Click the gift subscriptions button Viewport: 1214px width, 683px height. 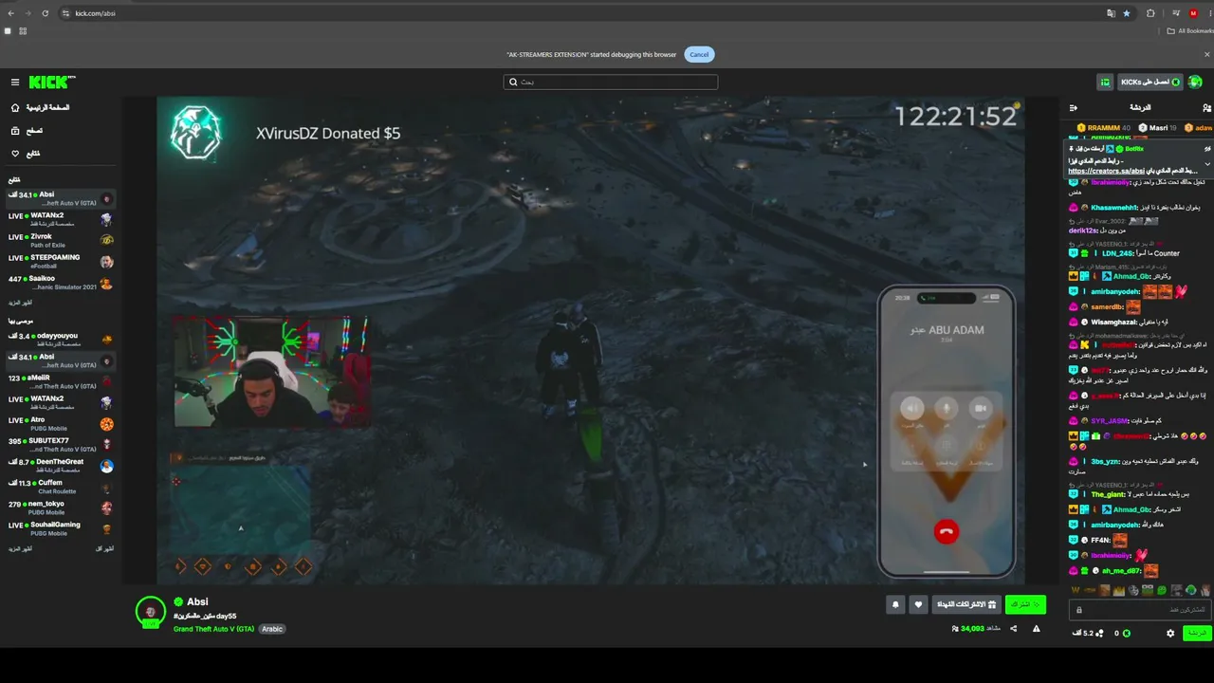click(x=966, y=604)
